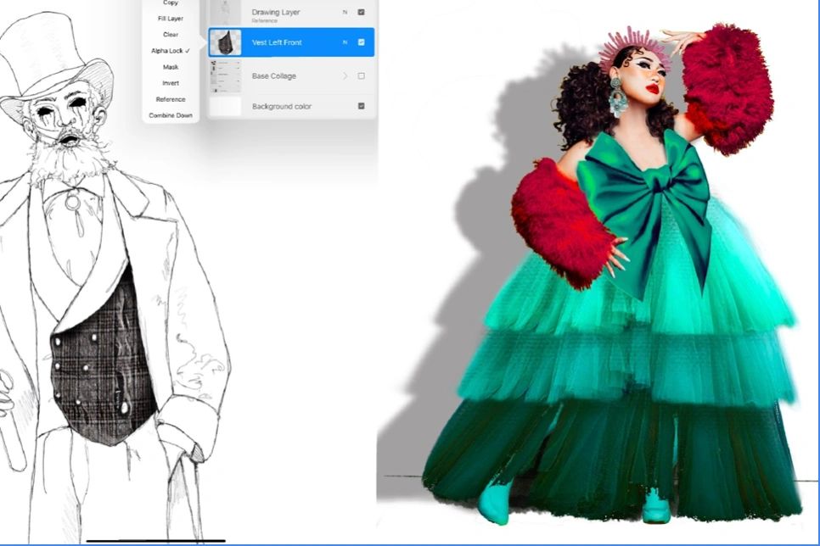Click the Vest Left Front layer thumbnail
This screenshot has height=546, width=820.
226,42
